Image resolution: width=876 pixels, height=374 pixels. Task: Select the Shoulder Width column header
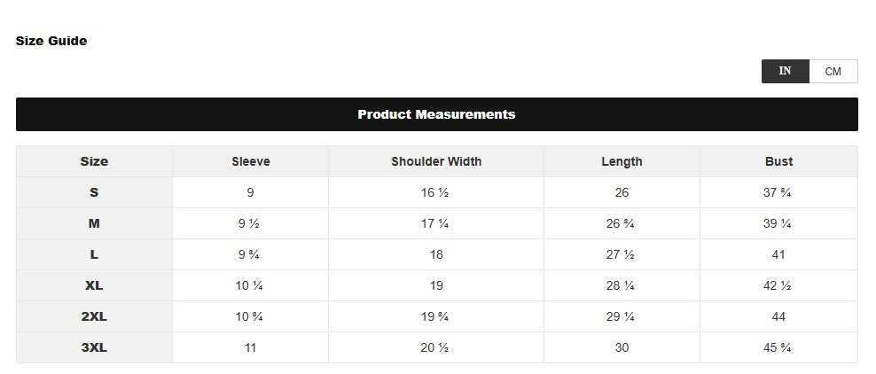coord(436,161)
